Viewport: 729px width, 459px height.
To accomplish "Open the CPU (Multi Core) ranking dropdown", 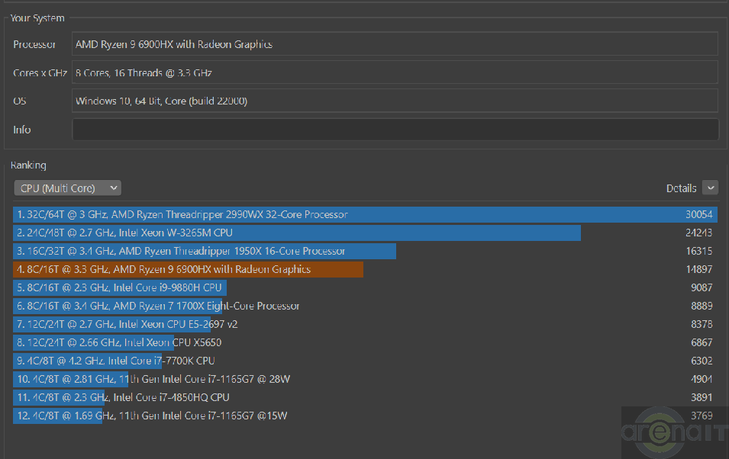I will click(x=67, y=188).
